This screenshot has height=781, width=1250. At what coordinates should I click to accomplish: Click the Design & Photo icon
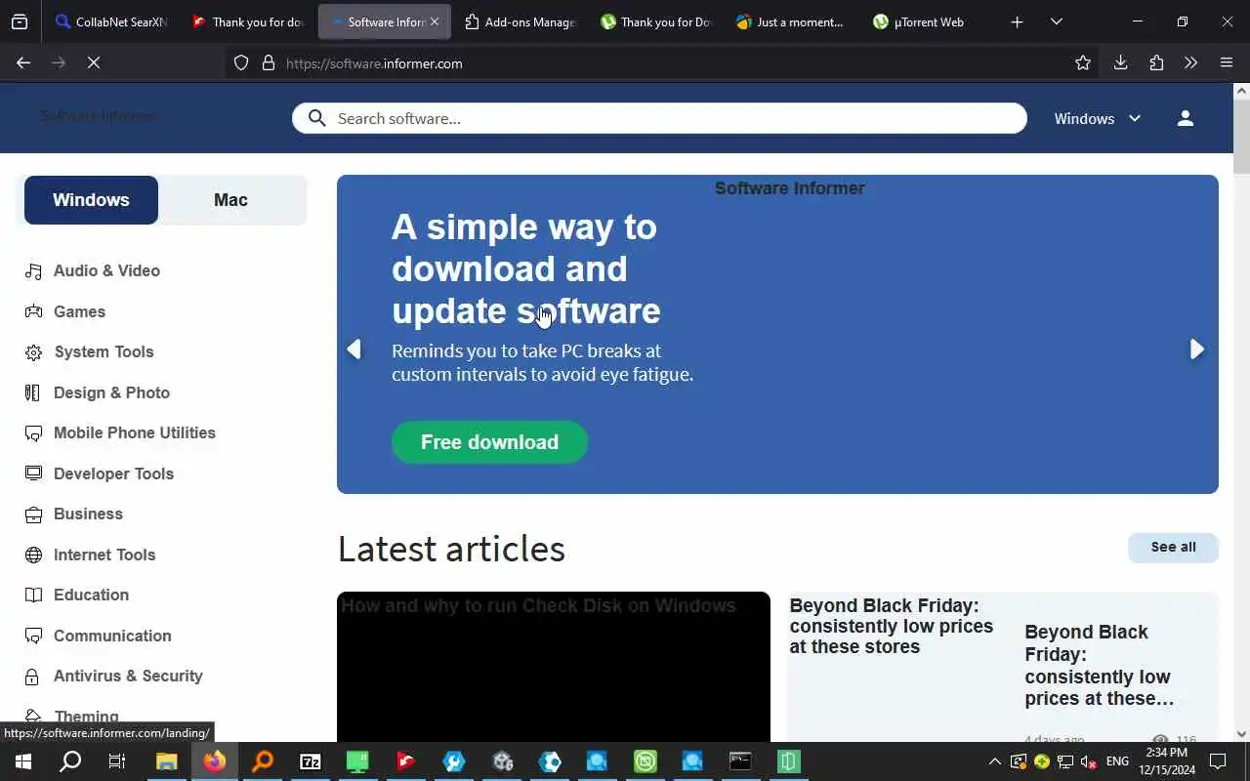pos(33,392)
